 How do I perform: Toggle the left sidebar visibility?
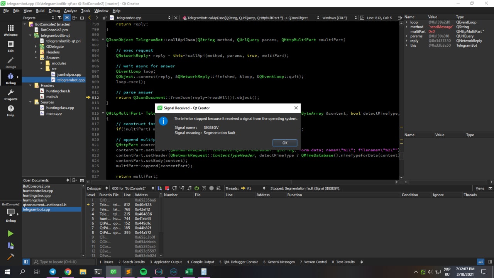tap(26, 262)
